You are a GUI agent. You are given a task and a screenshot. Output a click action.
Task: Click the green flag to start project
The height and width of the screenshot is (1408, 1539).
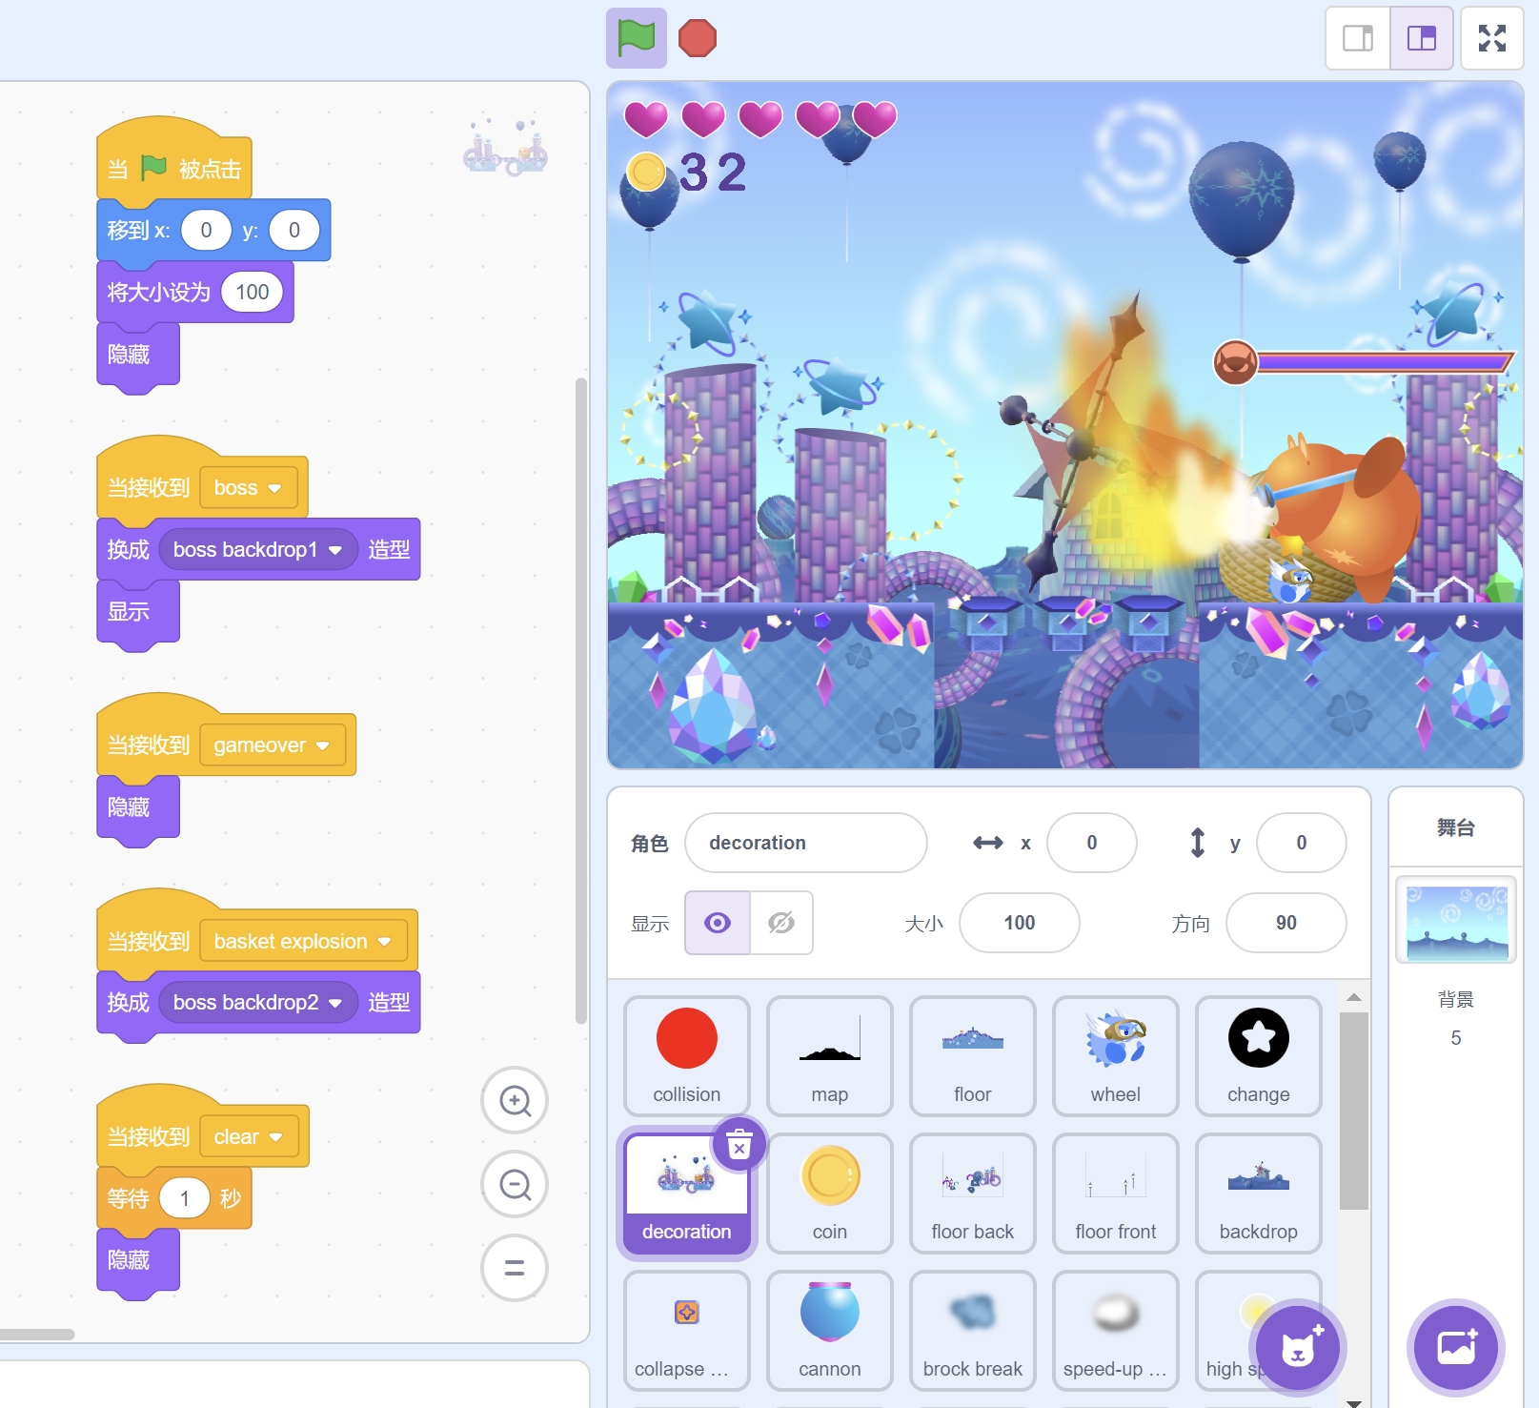[636, 39]
